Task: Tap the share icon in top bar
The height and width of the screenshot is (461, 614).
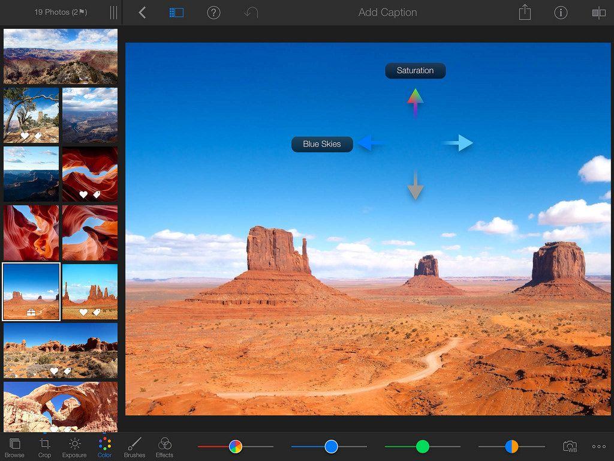Action: pyautogui.click(x=525, y=13)
